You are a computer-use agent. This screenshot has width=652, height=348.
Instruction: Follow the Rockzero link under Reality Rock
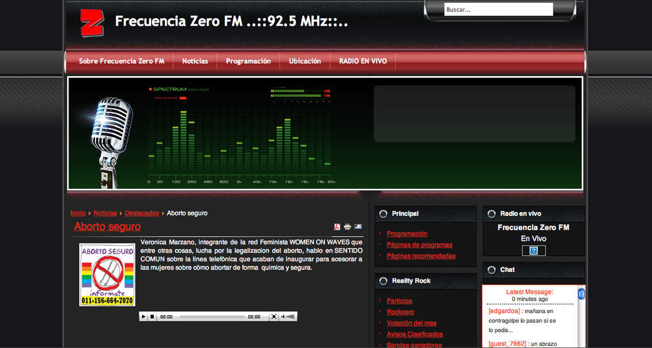400,312
